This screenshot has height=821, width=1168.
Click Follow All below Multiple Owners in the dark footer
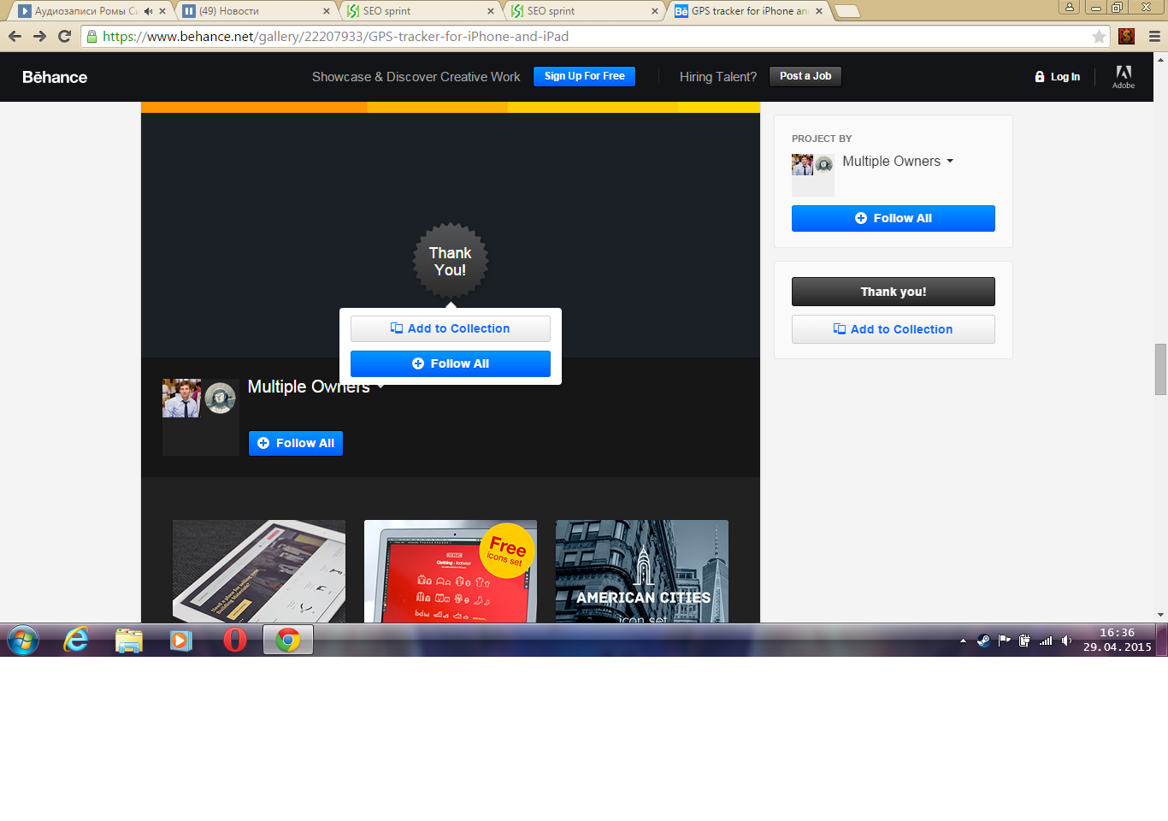pyautogui.click(x=296, y=443)
